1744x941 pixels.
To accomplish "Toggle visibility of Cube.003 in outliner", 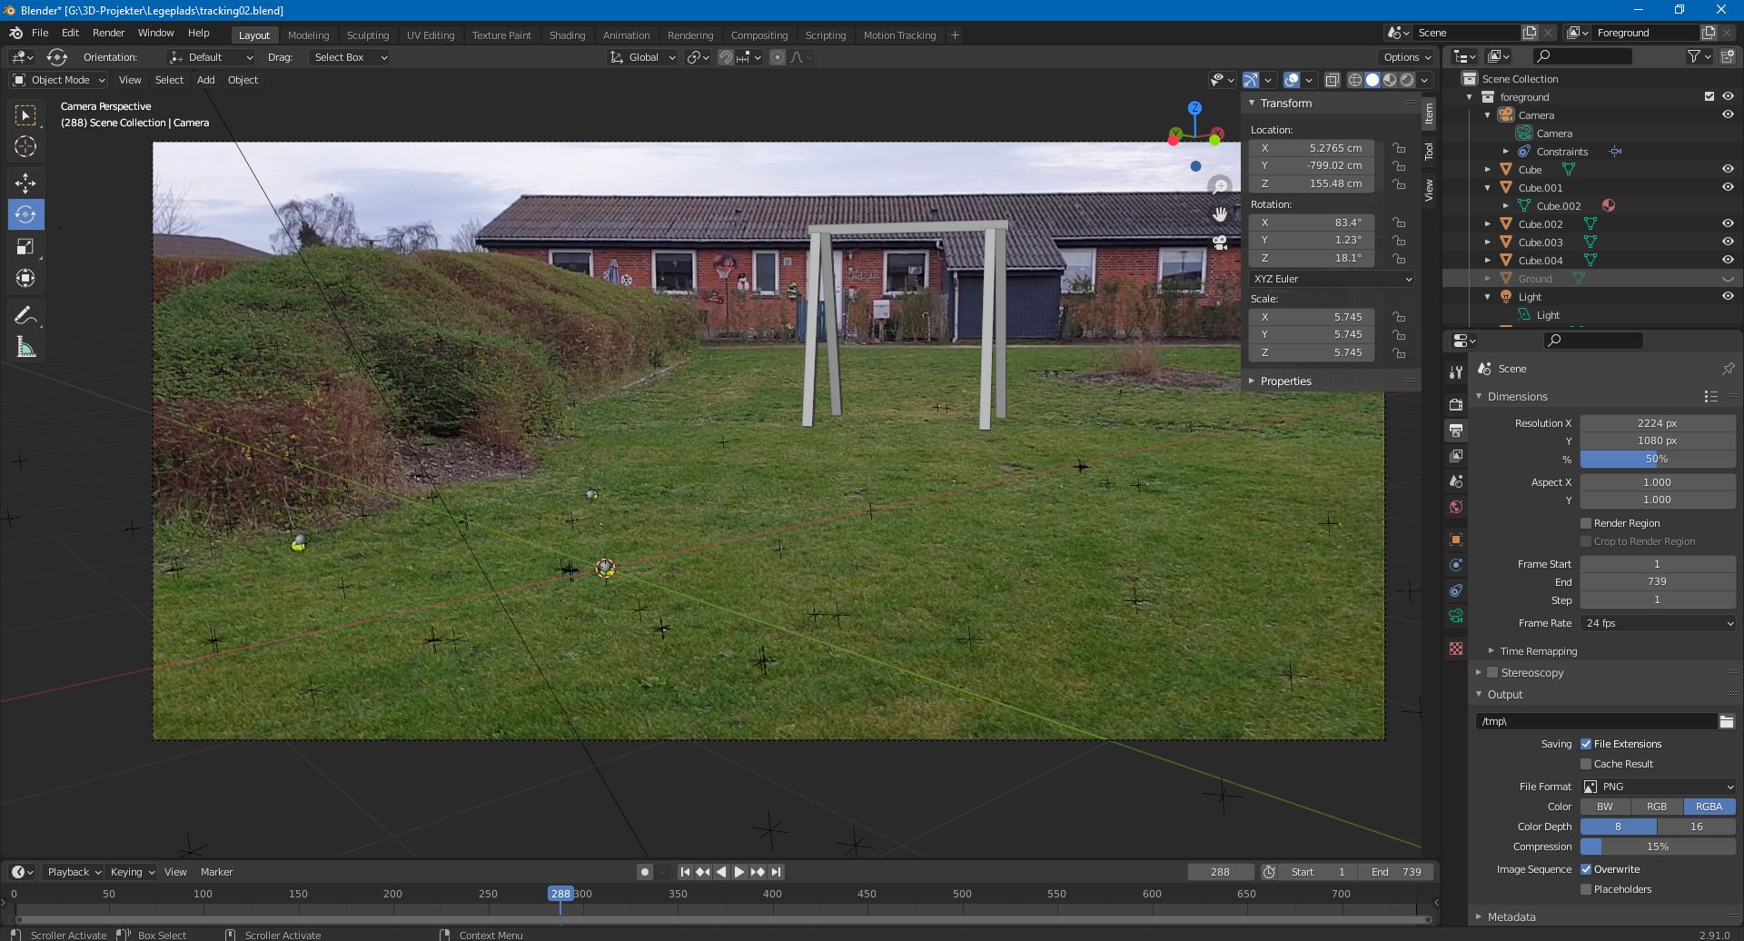I will click(x=1728, y=242).
